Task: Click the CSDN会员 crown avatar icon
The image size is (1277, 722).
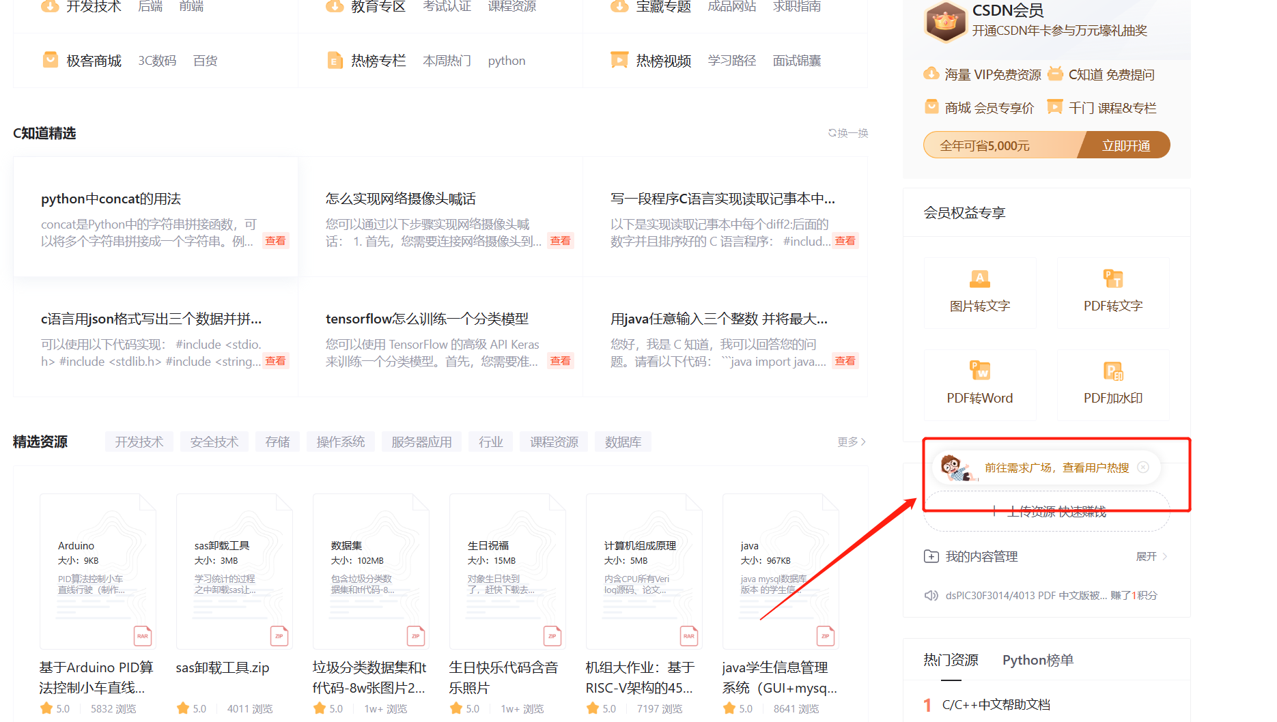Action: (x=945, y=21)
